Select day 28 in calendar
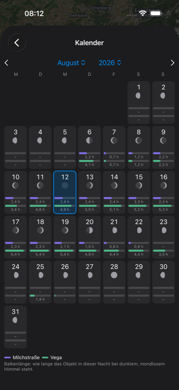Image resolution: width=179 pixels, height=390 pixels. pos(114,282)
